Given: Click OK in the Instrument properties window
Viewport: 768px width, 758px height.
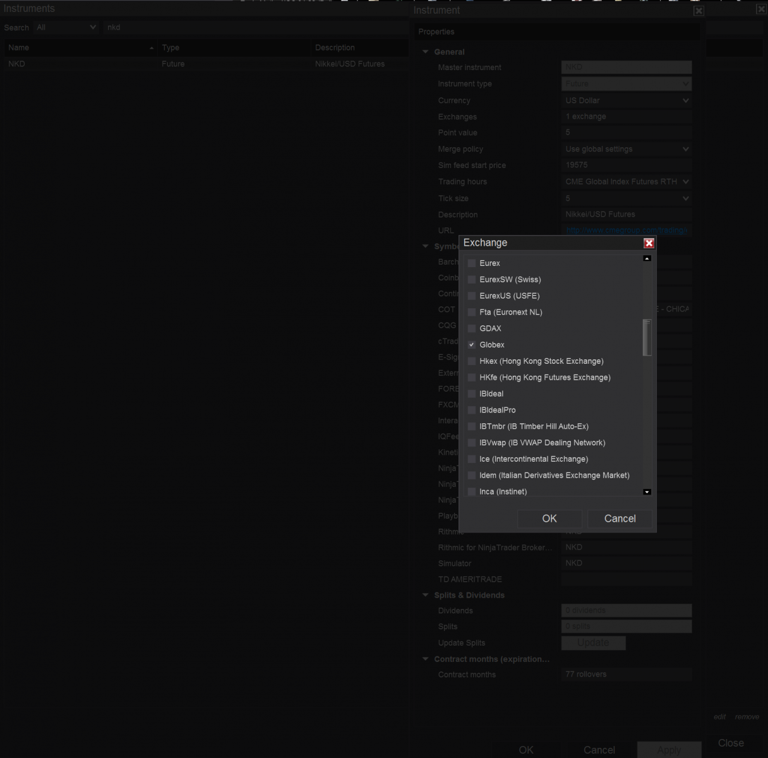Looking at the screenshot, I should (x=526, y=750).
